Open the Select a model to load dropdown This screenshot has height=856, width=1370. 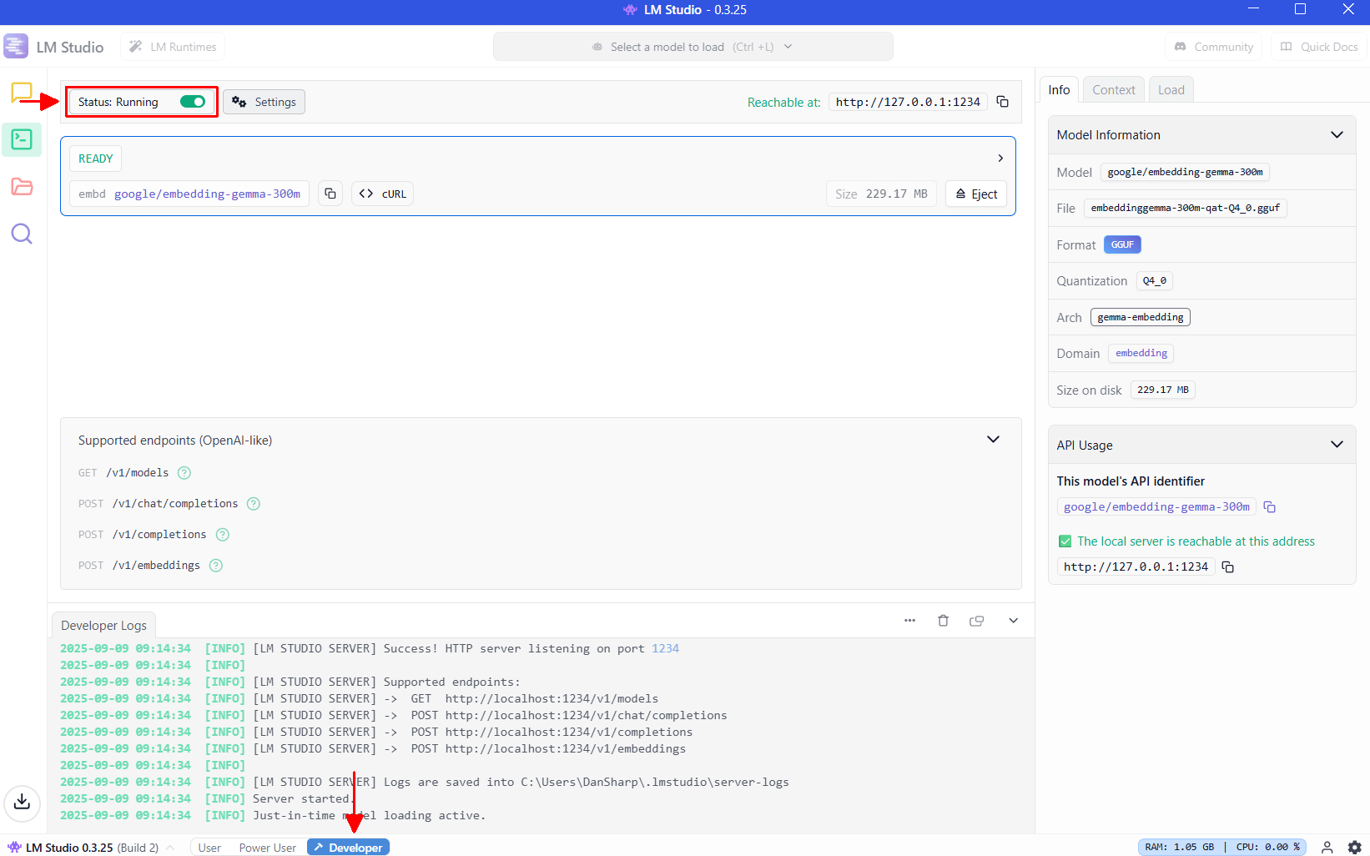693,47
